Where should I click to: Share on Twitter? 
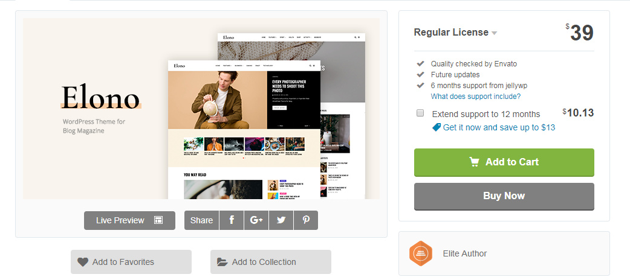(281, 220)
